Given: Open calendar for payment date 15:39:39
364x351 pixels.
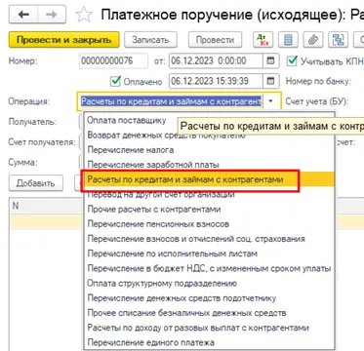Looking at the screenshot, I should click(x=270, y=81).
